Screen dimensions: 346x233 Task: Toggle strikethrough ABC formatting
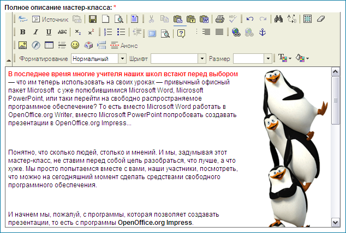(x=62, y=32)
